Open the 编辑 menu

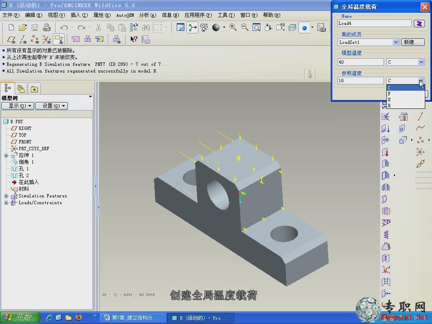tap(34, 15)
